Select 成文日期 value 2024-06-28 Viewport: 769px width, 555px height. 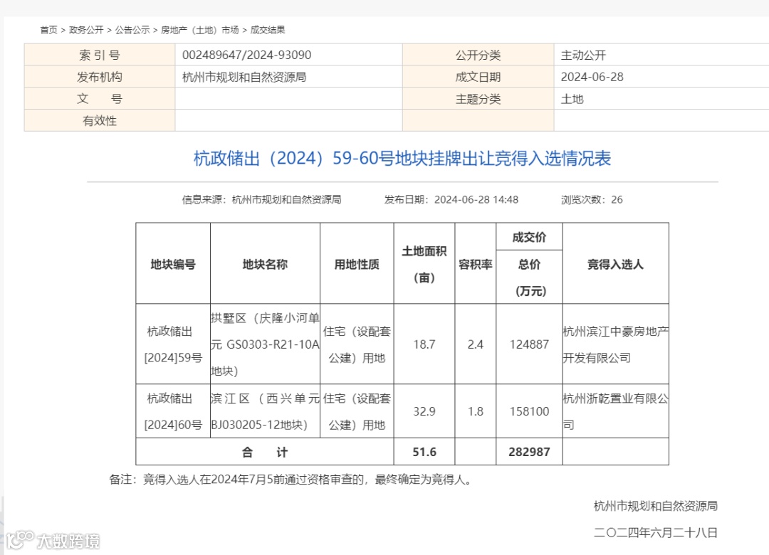point(592,77)
